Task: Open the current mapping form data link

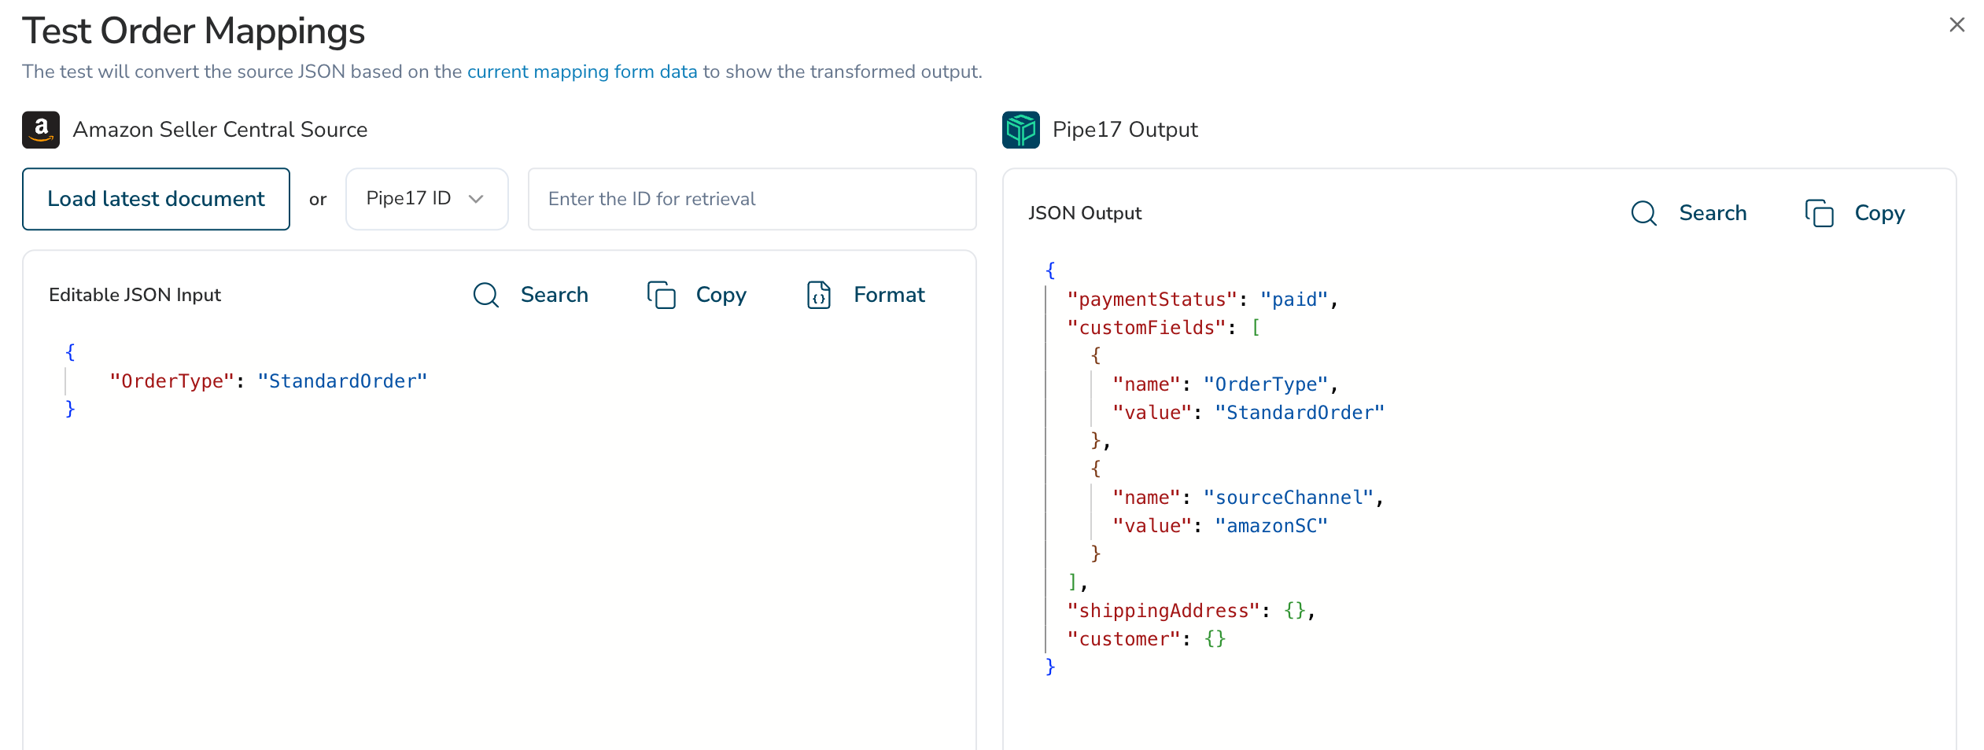Action: point(582,72)
